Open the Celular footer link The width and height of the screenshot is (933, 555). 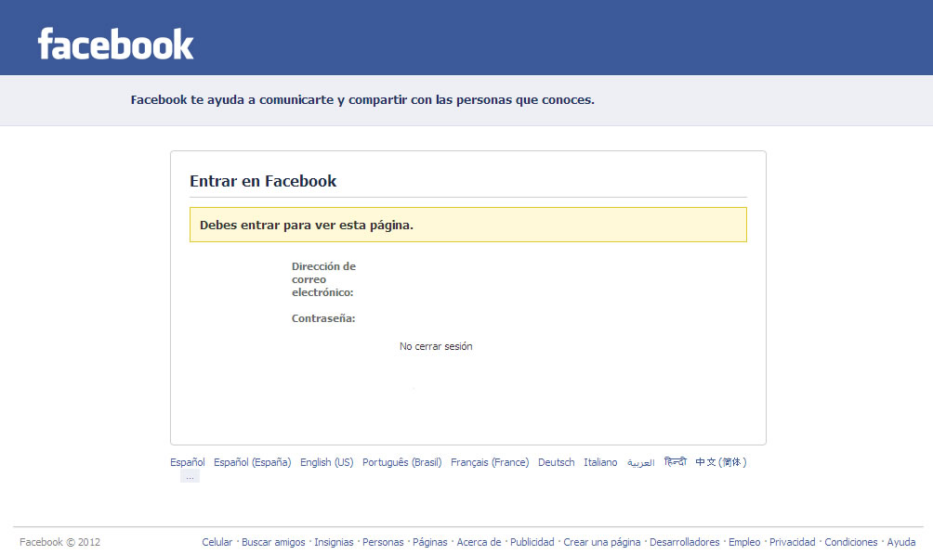217,542
